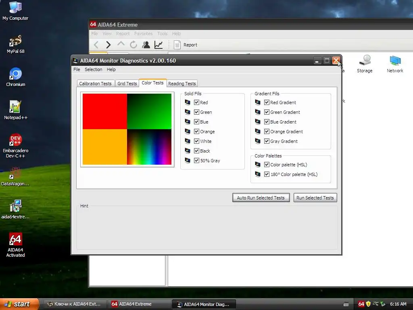Uncheck the 50% Gray checkbox

(196, 160)
